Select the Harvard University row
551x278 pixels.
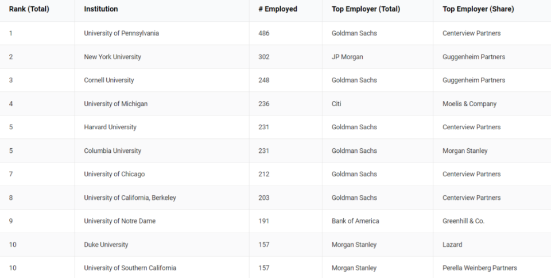(275, 128)
